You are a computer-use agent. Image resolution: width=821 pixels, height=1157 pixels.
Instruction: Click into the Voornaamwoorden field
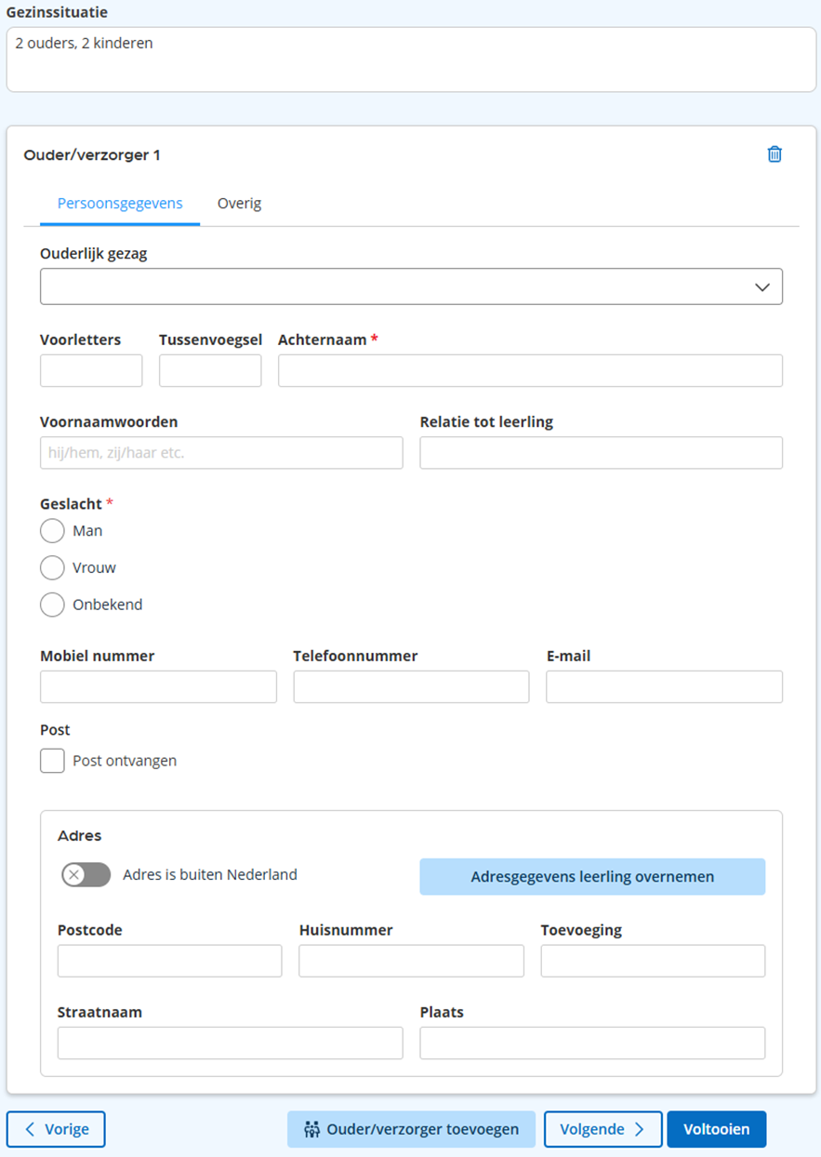click(221, 453)
